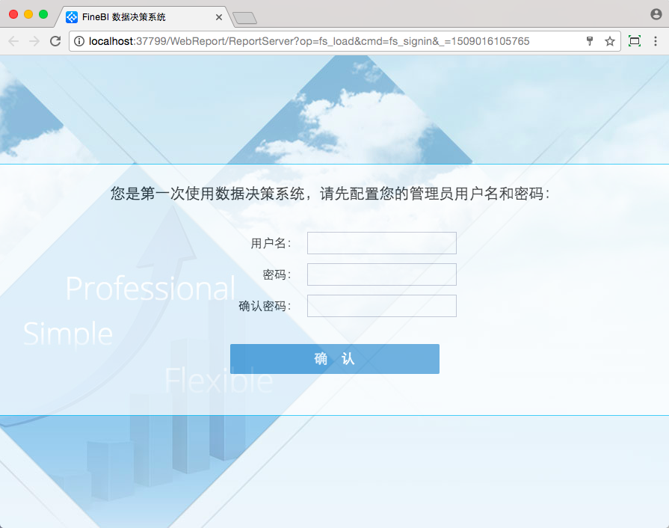Close the FineBI tab
This screenshot has width=669, height=528.
tap(219, 17)
